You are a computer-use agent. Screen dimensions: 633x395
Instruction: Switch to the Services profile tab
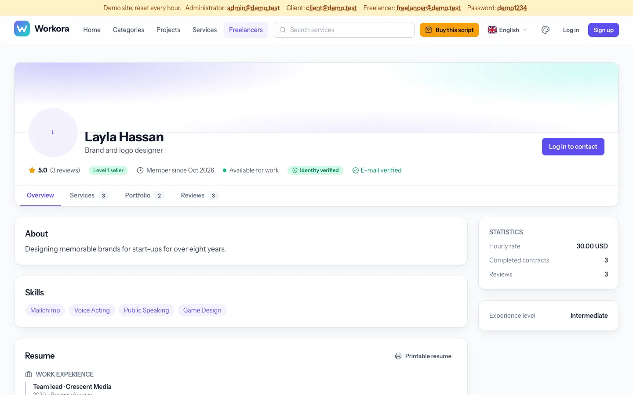89,195
